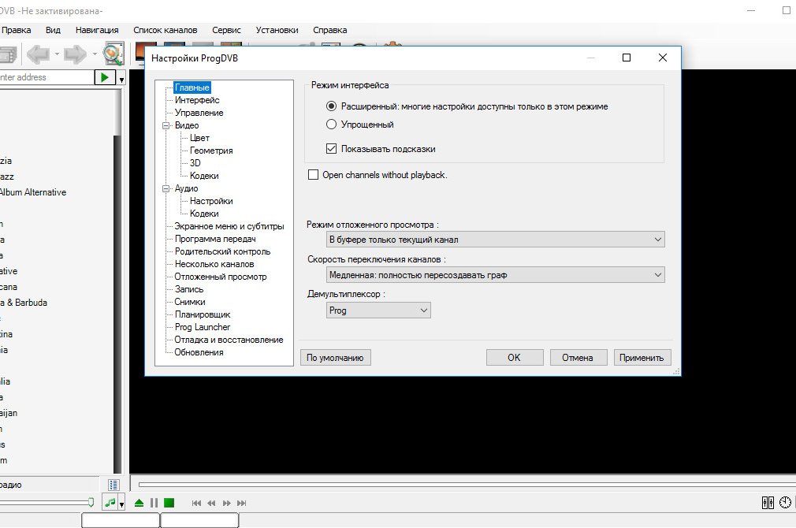Image resolution: width=796 pixels, height=528 pixels.
Task: Collapse the Аудио tree node
Action: tap(166, 188)
